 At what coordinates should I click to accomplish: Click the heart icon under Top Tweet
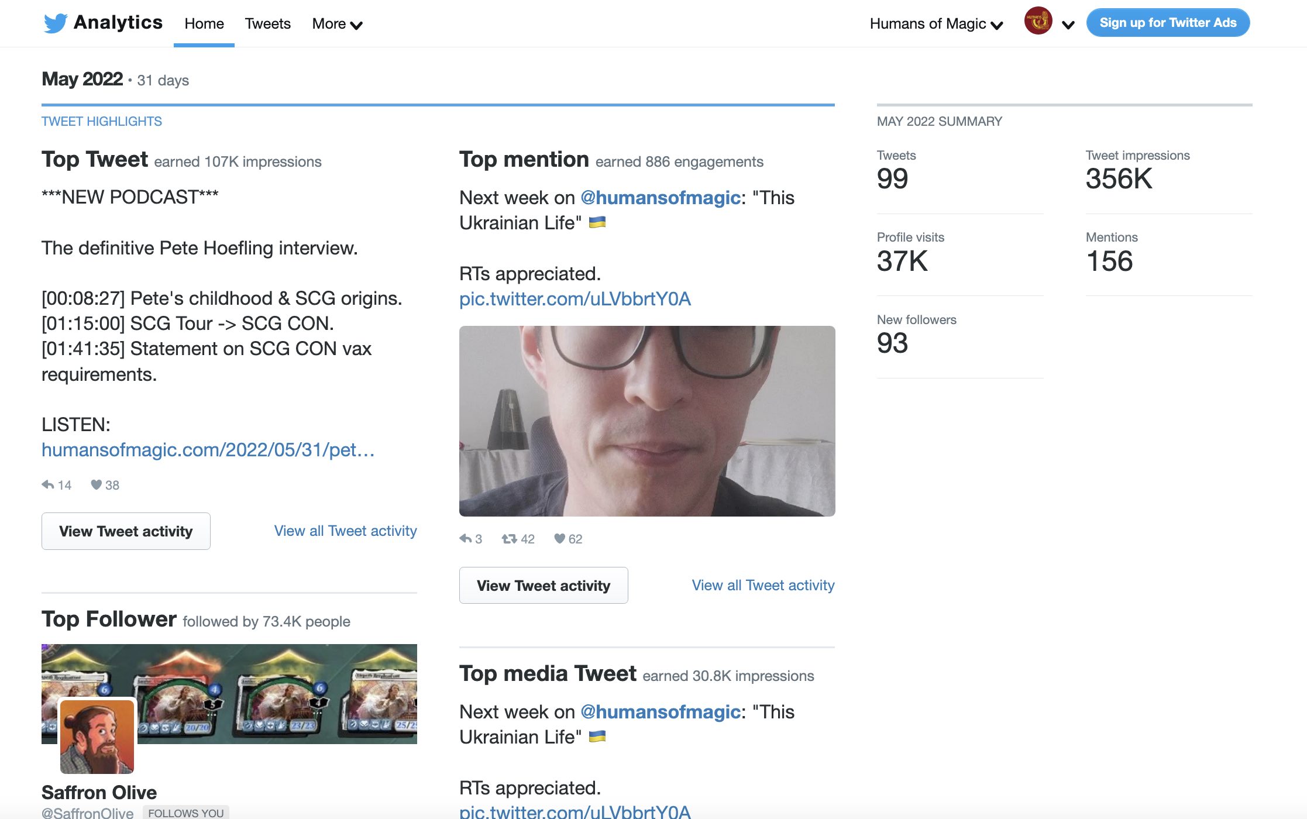tap(96, 484)
